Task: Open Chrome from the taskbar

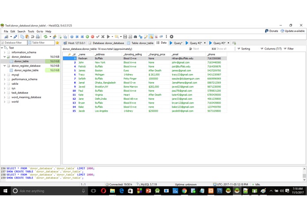Action: coord(184,191)
